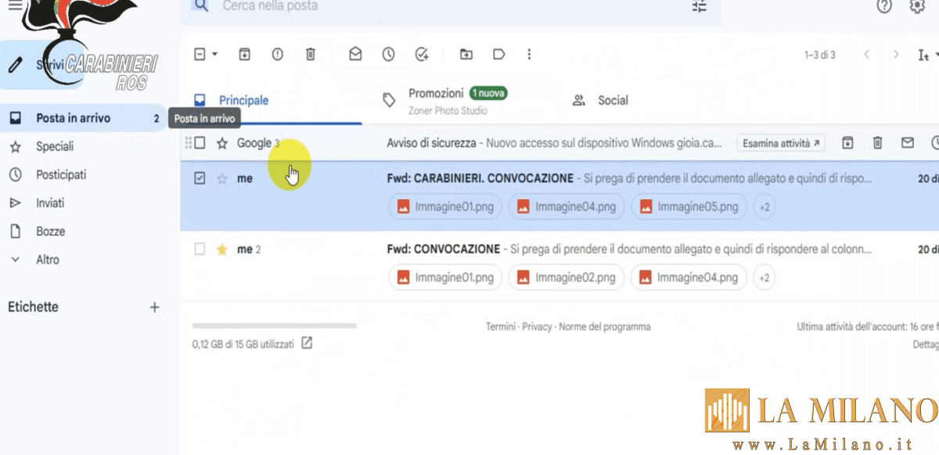
Task: Switch to the Social tab
Action: pos(613,100)
